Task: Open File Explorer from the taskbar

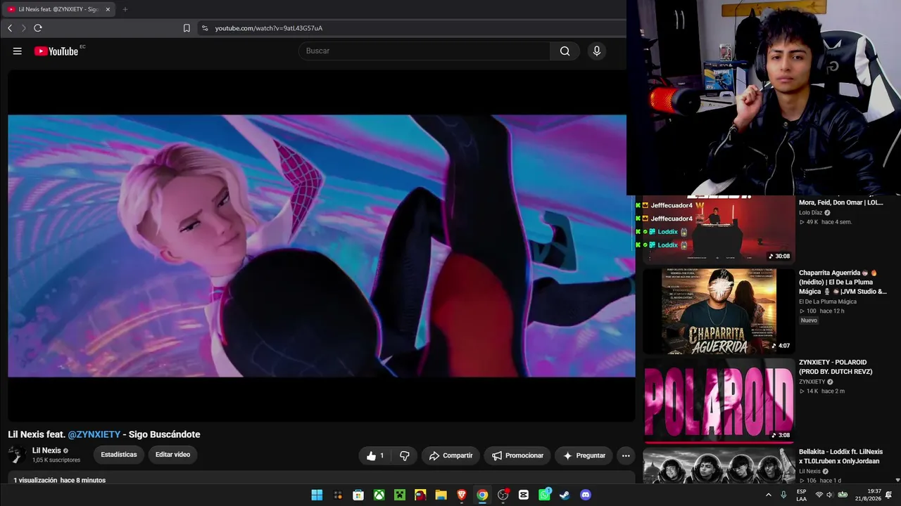Action: click(x=441, y=495)
